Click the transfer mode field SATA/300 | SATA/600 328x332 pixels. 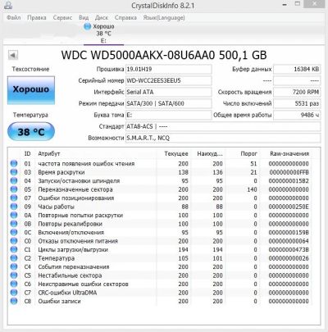tap(168, 104)
